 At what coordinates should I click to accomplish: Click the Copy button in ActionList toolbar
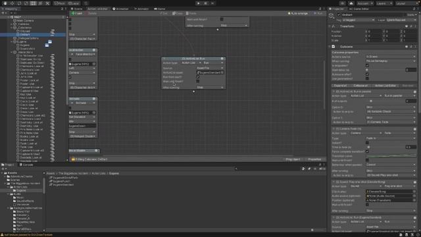(178, 13)
